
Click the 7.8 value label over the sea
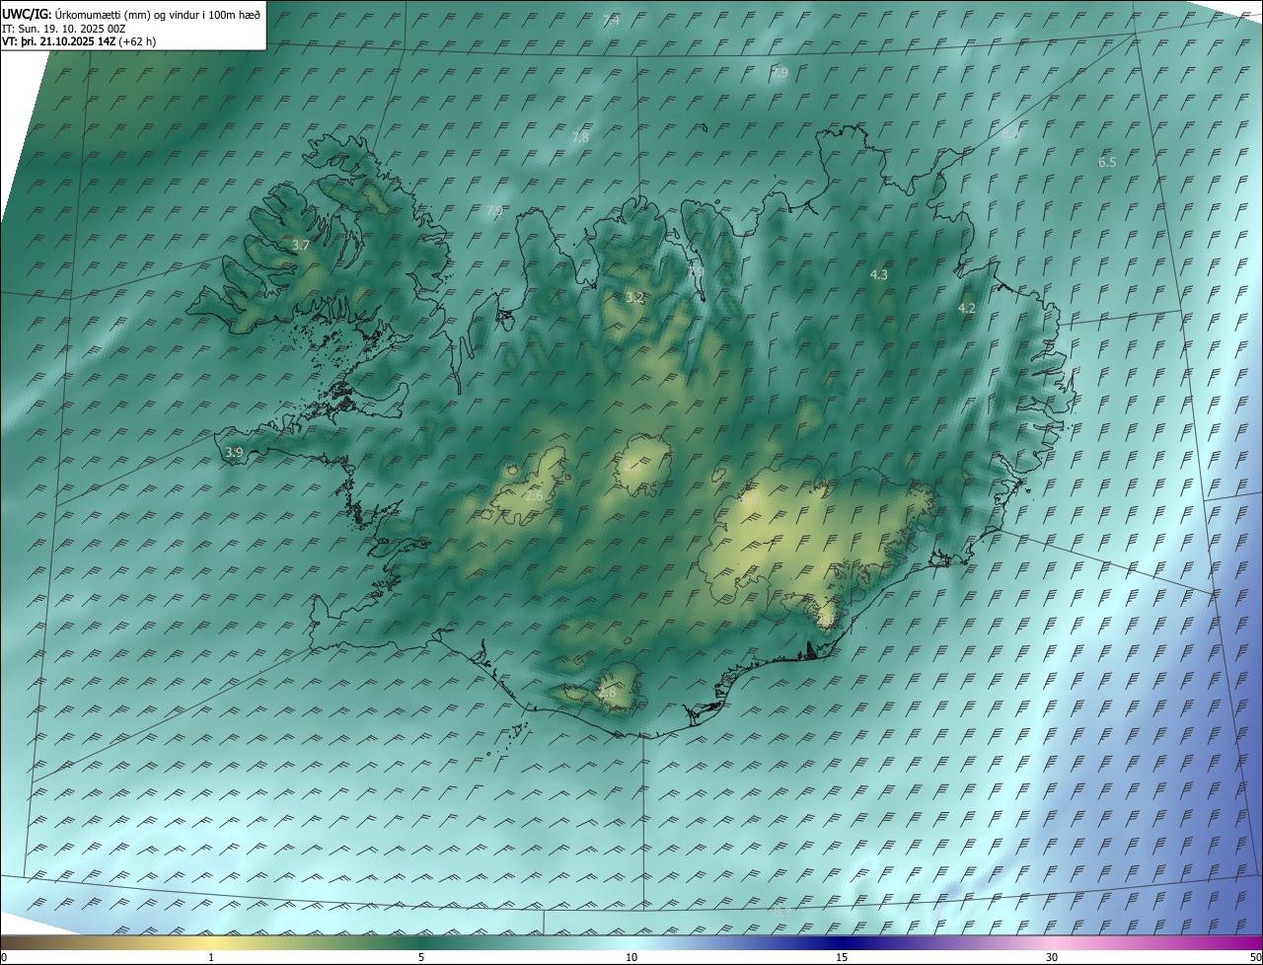[580, 137]
